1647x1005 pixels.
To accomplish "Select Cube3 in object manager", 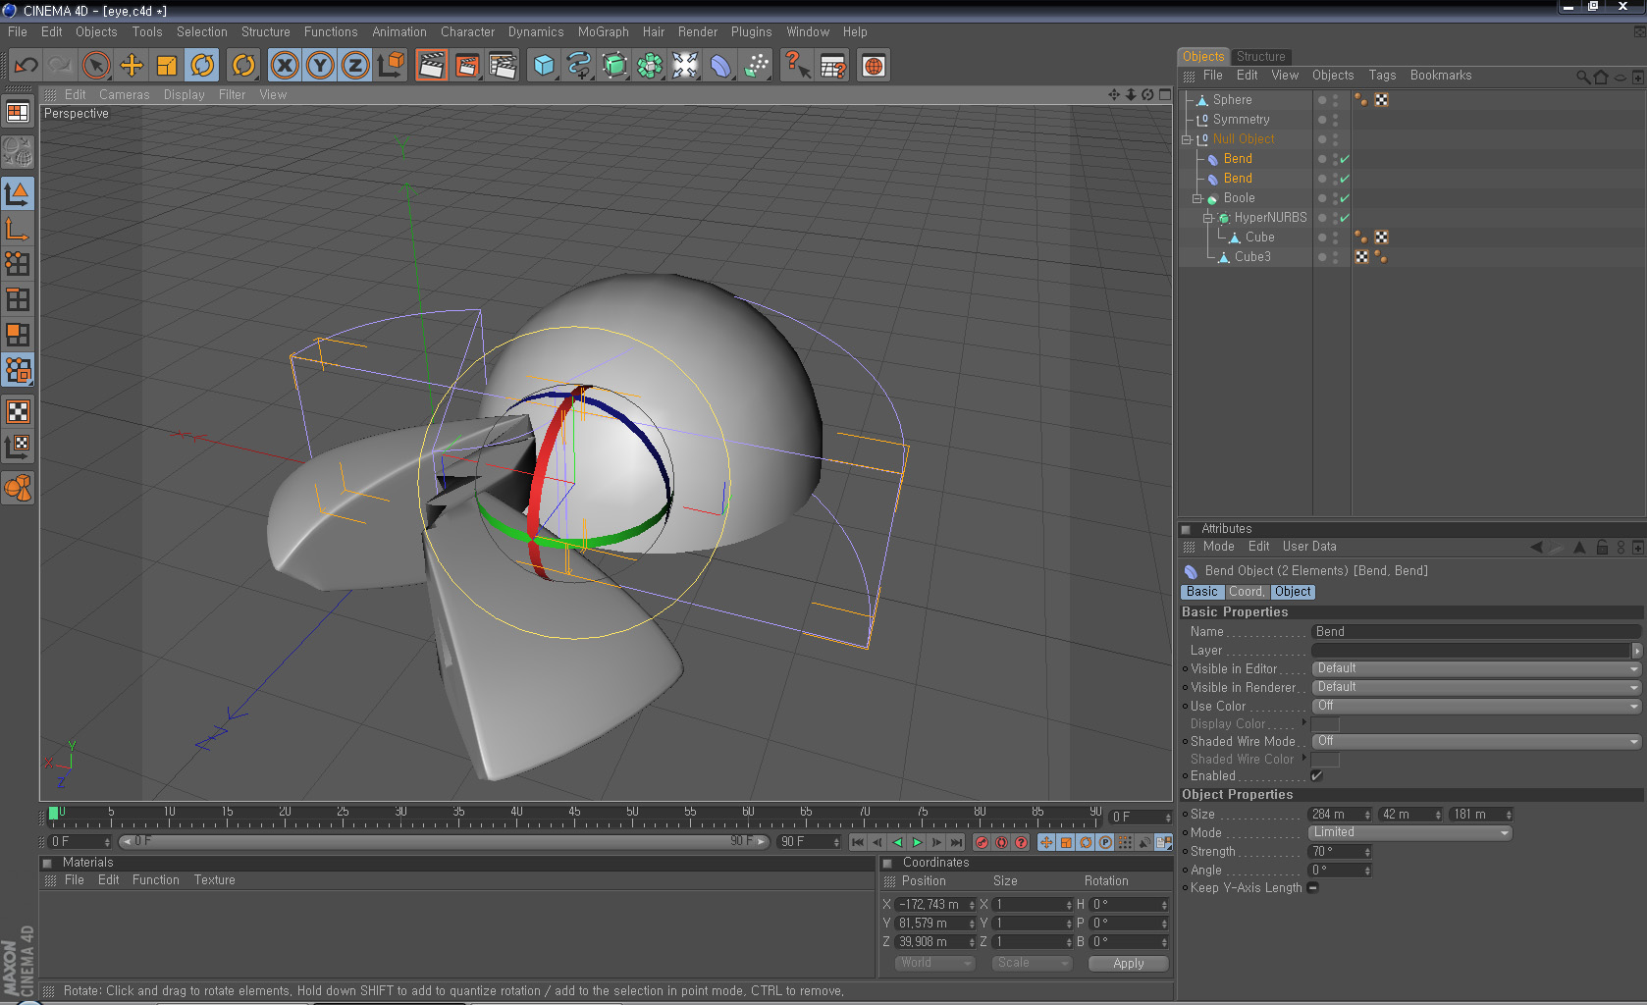I will [x=1252, y=257].
